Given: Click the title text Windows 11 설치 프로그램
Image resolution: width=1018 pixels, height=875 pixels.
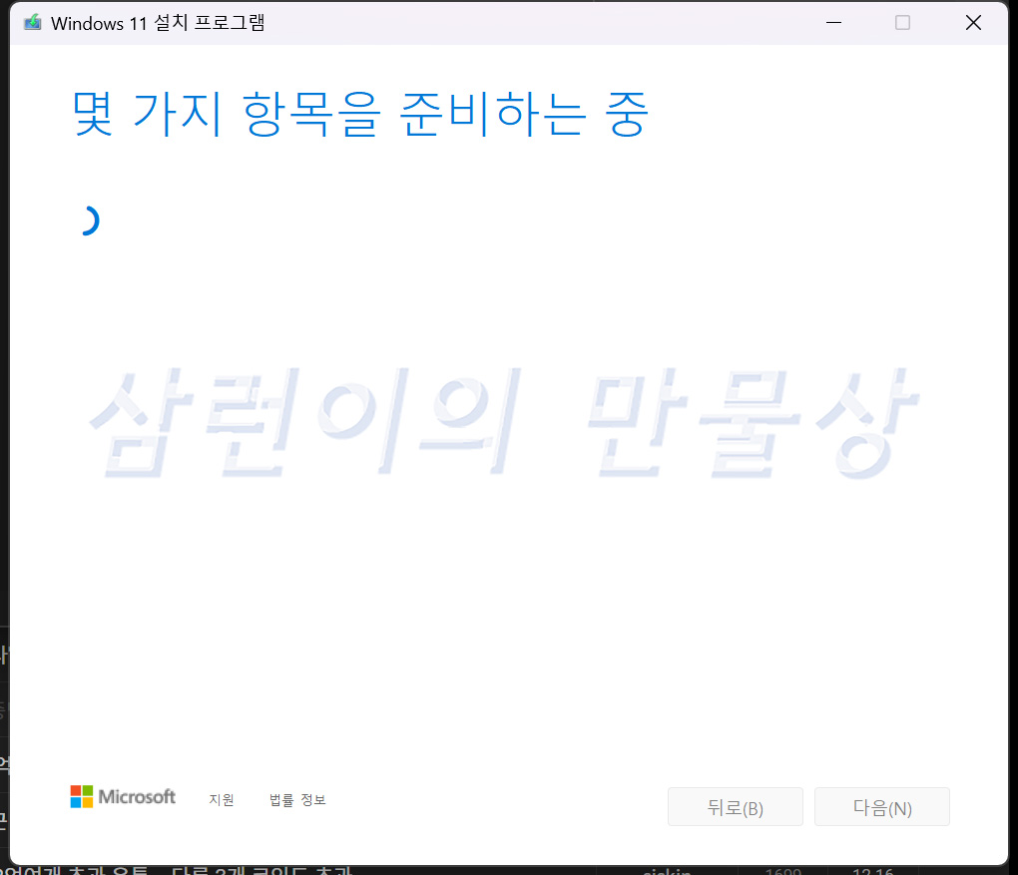Looking at the screenshot, I should coord(158,23).
